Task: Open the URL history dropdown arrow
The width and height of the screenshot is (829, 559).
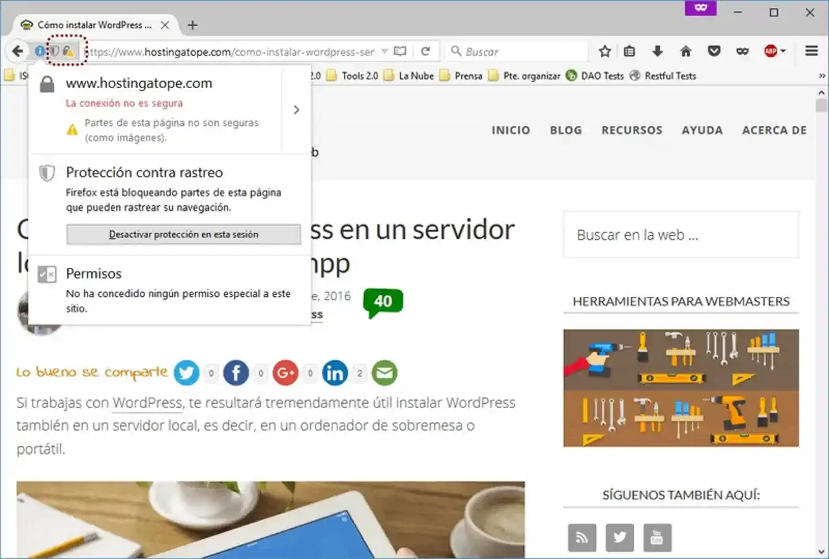Action: (x=384, y=51)
